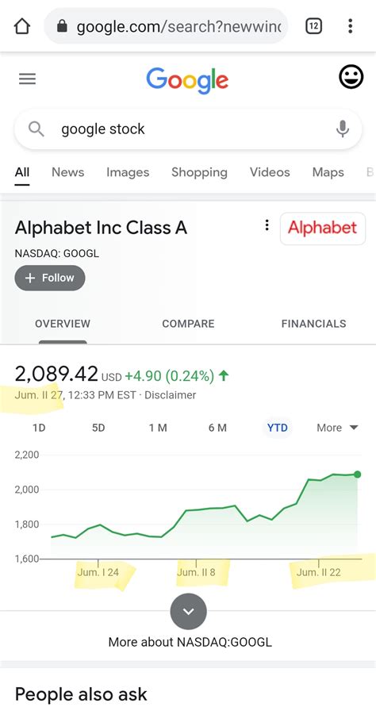The image size is (376, 707).
Task: Click the green current price chart point
Action: pos(358,475)
